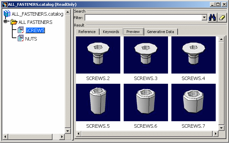Click the tree pane scroll down arrow
229x143 pixels.
point(67,131)
